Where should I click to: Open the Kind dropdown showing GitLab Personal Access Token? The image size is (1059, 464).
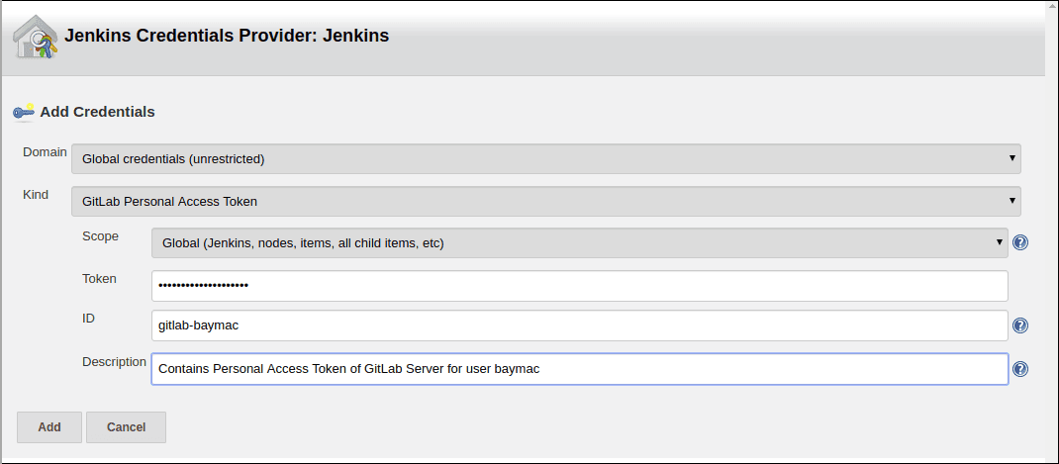[545, 201]
